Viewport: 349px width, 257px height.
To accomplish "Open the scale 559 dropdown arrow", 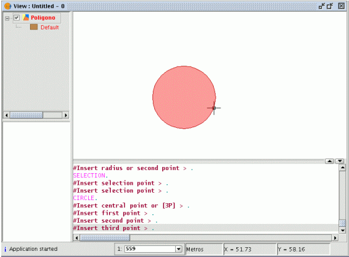I will pyautogui.click(x=179, y=249).
